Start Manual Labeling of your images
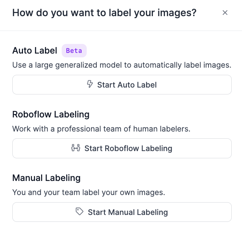The image size is (242, 228). [x=122, y=212]
